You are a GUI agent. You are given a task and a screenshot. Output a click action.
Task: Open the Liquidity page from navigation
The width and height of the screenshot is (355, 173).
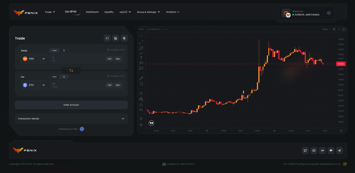109,12
